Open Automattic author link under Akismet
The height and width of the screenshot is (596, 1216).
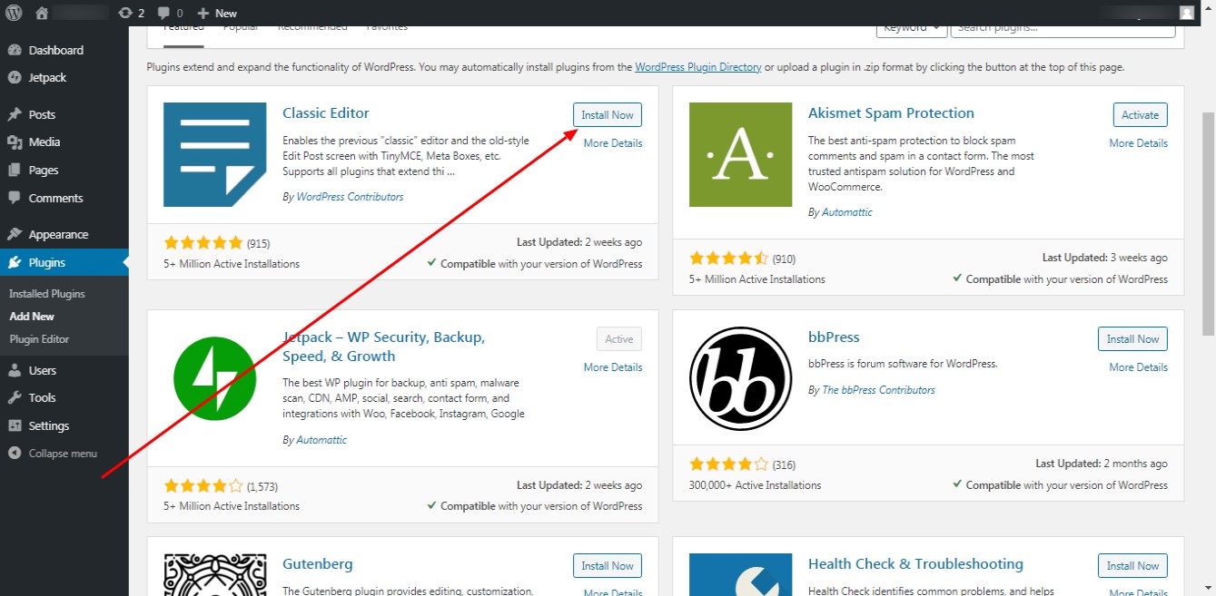847,212
